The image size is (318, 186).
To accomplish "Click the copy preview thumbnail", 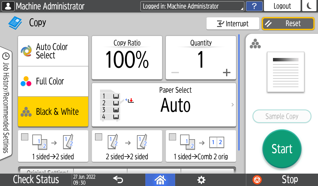I will pyautogui.click(x=285, y=72).
